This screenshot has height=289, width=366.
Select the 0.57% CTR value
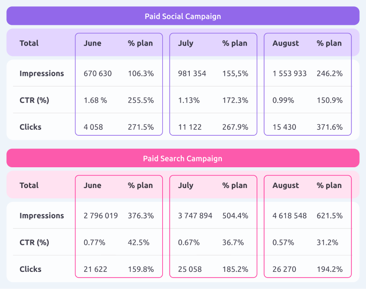[x=283, y=243]
